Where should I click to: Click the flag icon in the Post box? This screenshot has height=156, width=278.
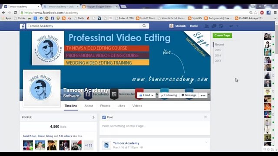[x=205, y=117]
